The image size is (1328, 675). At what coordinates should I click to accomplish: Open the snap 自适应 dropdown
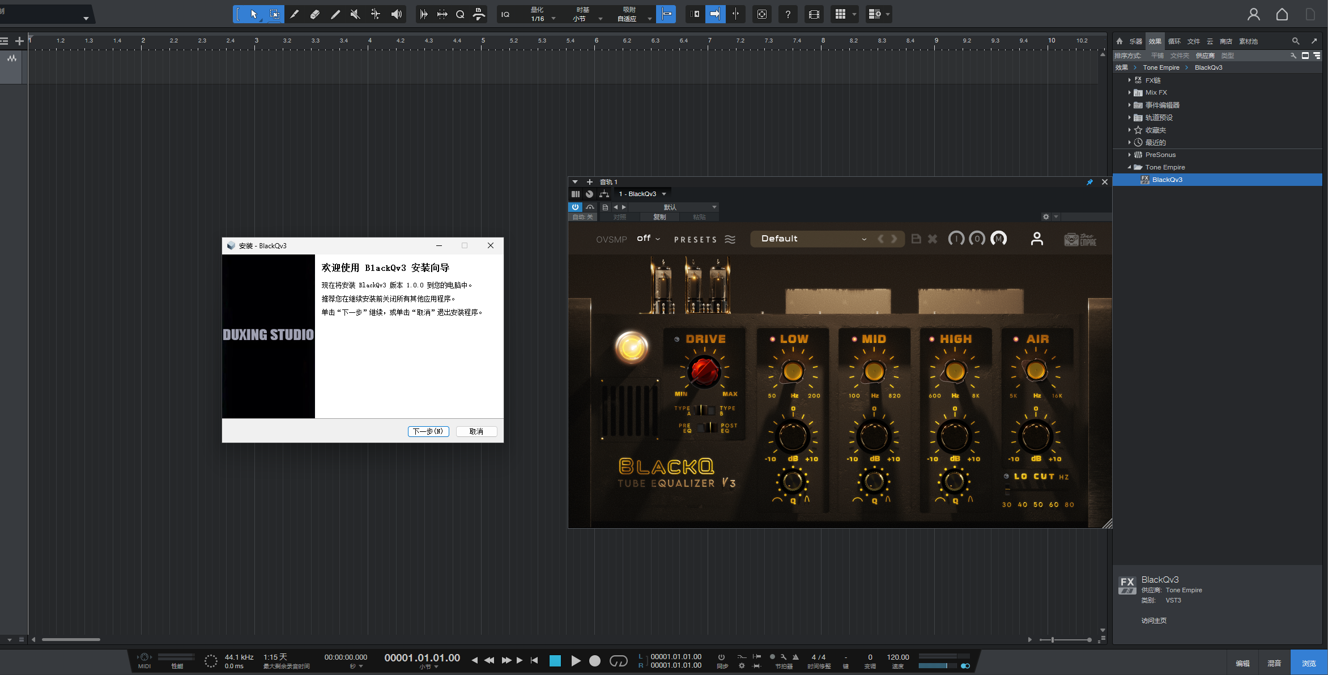click(x=633, y=19)
